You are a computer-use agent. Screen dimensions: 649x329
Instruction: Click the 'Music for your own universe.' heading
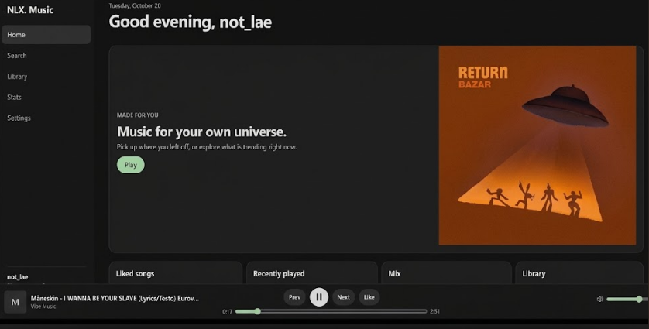click(201, 132)
